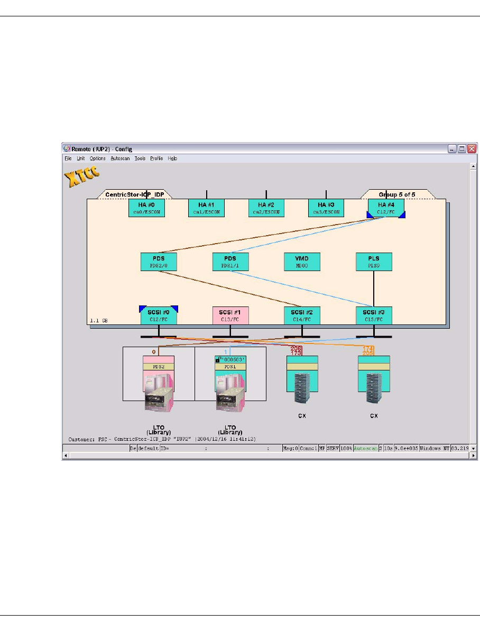
Task: Select the SCSI #2 C14/FC node
Action: [302, 315]
